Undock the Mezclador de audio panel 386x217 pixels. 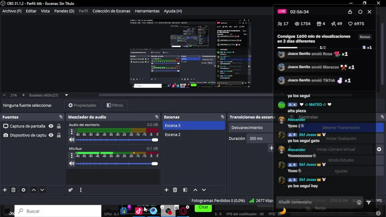[157, 117]
